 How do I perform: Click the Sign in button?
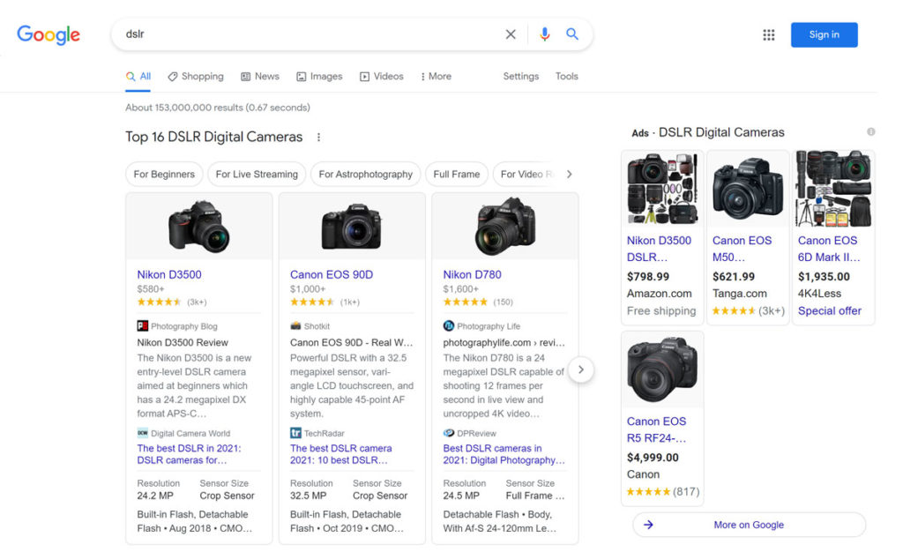pyautogui.click(x=824, y=34)
